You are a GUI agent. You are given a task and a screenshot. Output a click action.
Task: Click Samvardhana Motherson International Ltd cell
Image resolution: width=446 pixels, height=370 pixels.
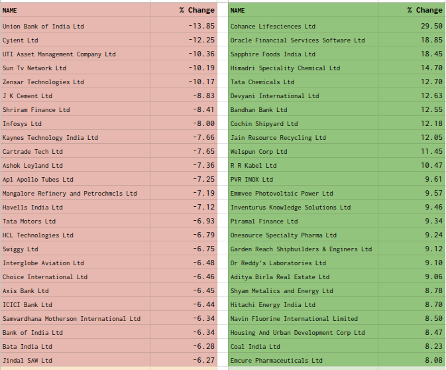[75, 319]
